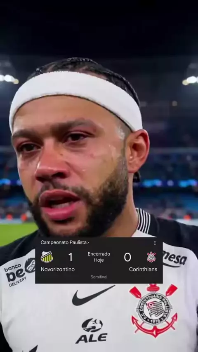
Task: Click the small Corinthians crest in scorecard
Action: [151, 257]
